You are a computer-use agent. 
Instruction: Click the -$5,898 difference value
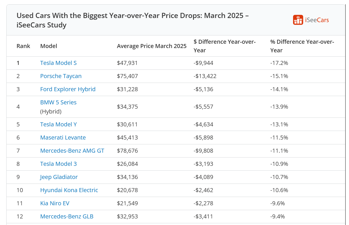click(203, 138)
